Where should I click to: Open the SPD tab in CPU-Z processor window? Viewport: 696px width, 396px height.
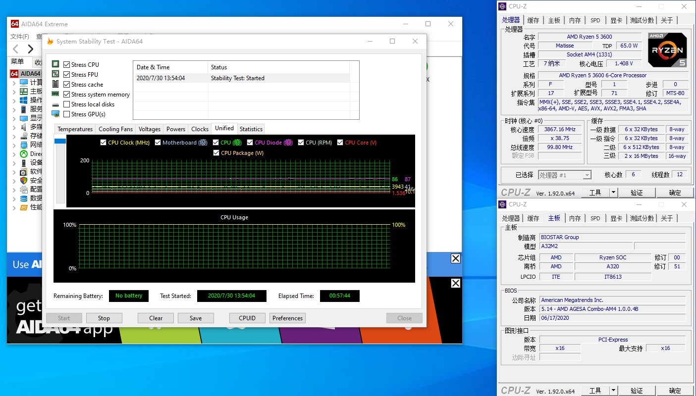tap(595, 20)
